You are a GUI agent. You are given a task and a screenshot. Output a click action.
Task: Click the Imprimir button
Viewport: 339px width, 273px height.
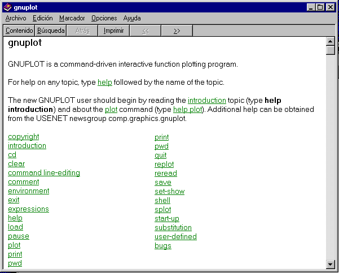(x=114, y=31)
